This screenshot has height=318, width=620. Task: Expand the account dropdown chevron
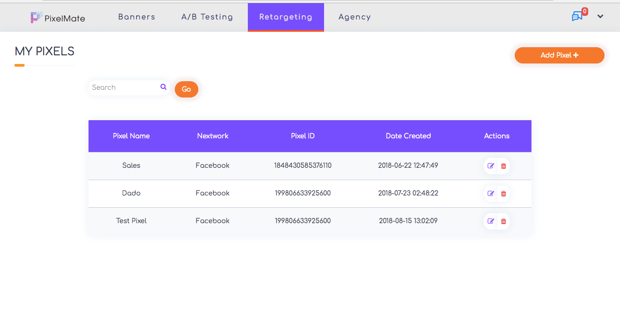[600, 17]
